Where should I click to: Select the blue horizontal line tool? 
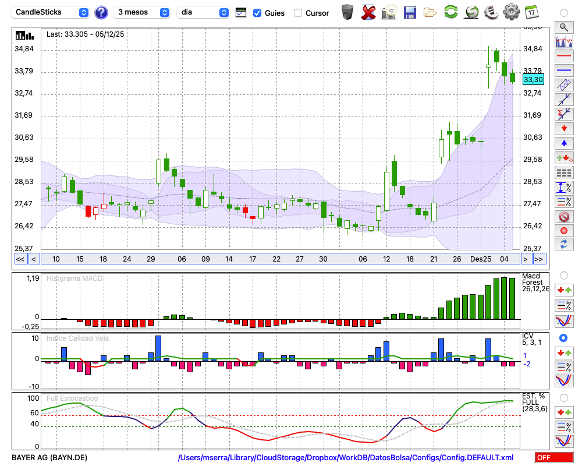[x=563, y=70]
